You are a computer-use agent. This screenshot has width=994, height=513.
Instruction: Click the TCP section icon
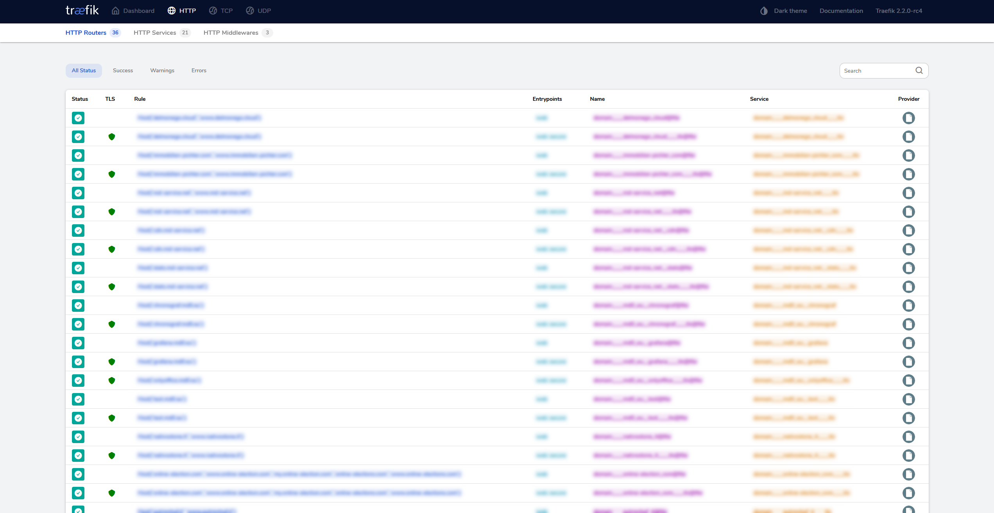[213, 11]
